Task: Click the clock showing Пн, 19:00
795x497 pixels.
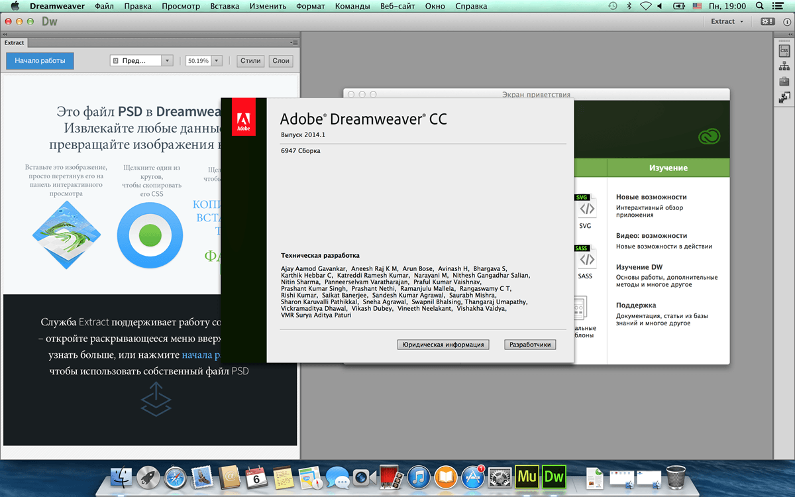Action: coord(728,6)
